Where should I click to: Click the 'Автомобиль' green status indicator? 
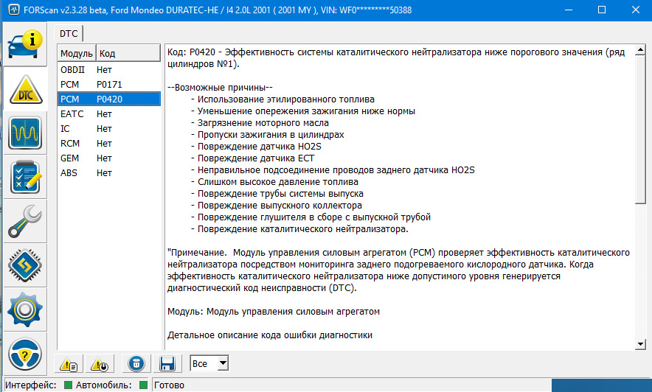tap(144, 385)
